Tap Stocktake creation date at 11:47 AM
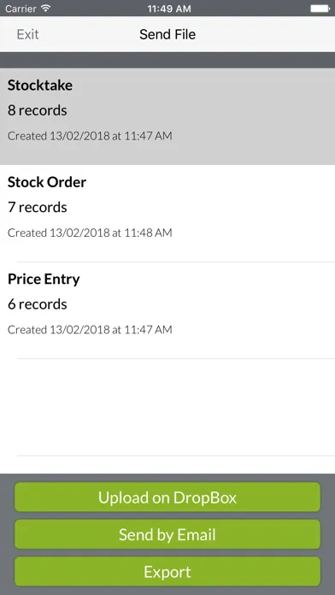The height and width of the screenshot is (595, 335). coord(90,135)
